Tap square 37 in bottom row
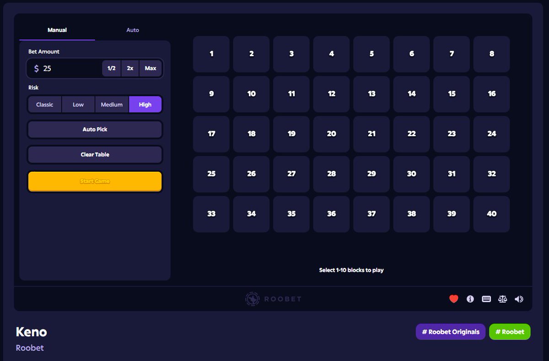Viewport: 549px width, 361px height. point(371,214)
